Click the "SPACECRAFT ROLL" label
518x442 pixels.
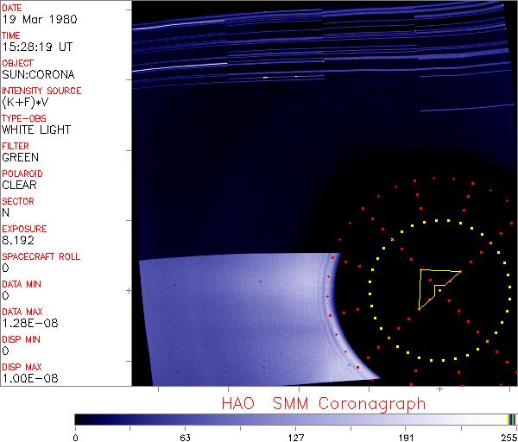point(41,256)
